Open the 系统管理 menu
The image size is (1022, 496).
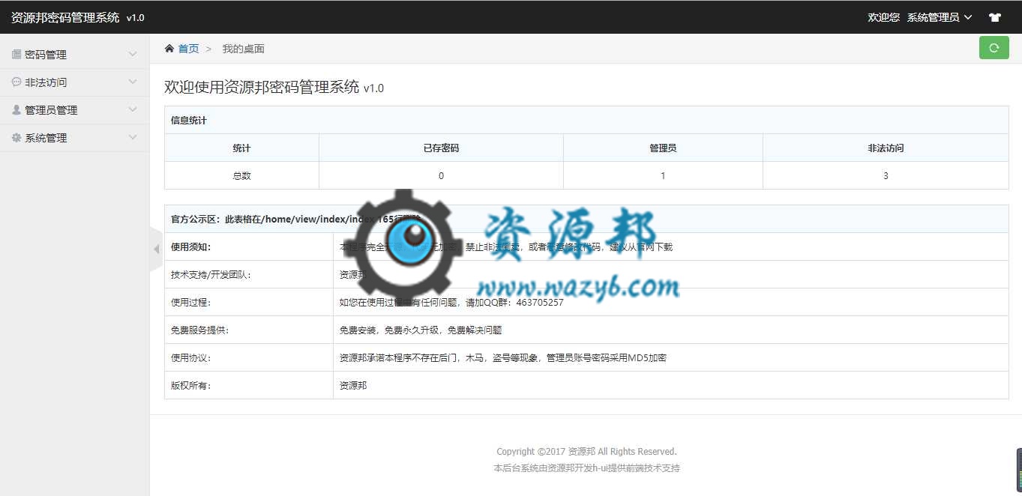tap(75, 138)
